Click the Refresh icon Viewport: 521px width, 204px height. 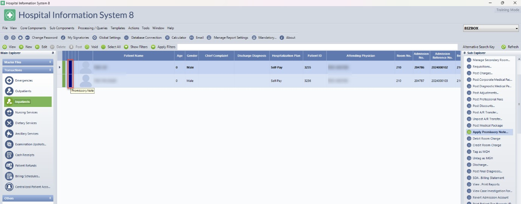(503, 47)
